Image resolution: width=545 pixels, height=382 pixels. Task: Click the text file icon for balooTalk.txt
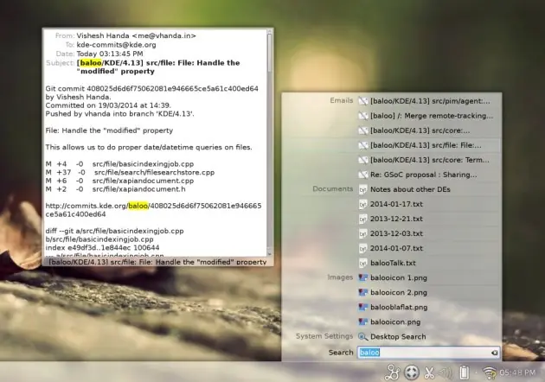pyautogui.click(x=362, y=264)
